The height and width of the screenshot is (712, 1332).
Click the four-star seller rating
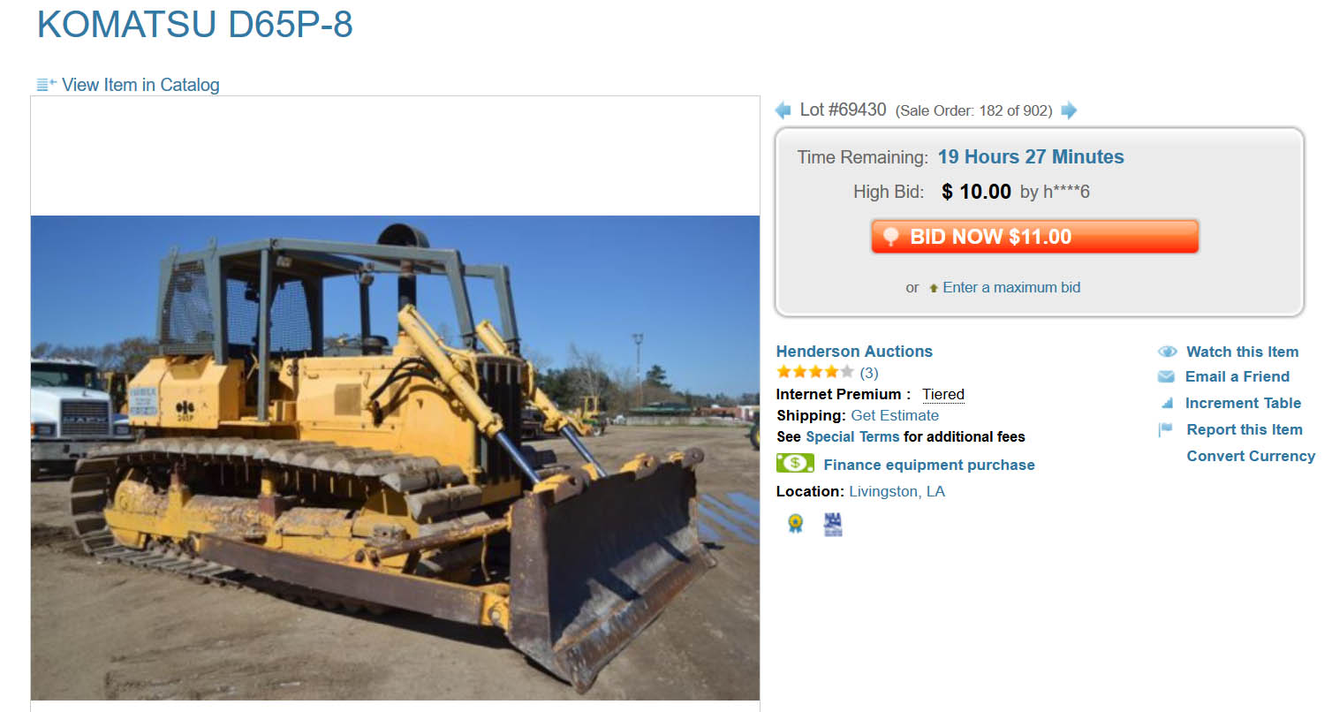[815, 372]
